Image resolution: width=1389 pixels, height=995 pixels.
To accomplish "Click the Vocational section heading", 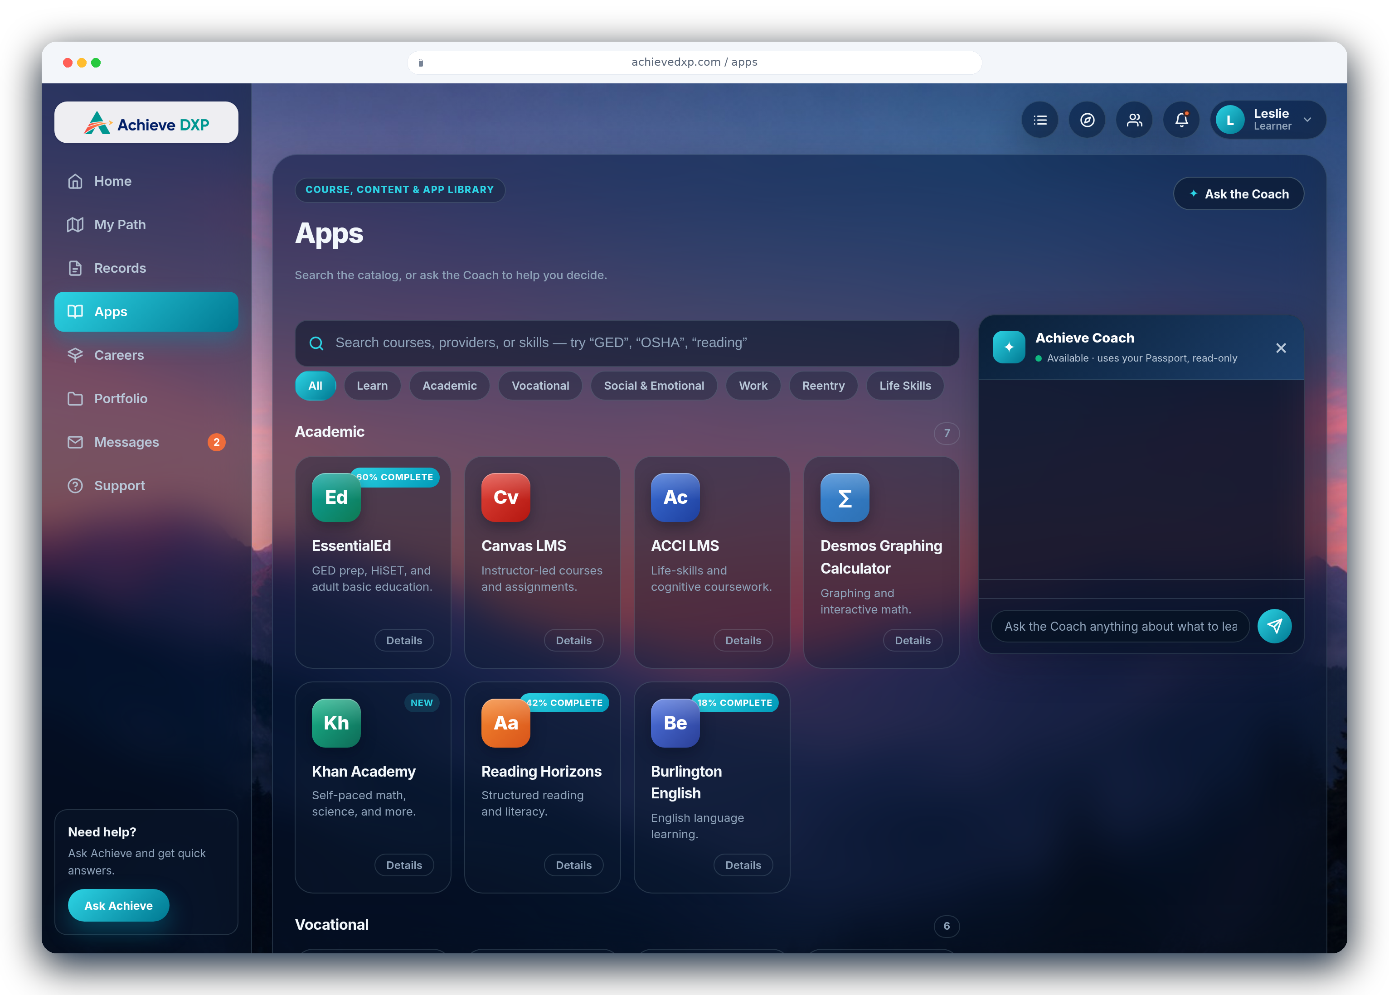I will [332, 925].
